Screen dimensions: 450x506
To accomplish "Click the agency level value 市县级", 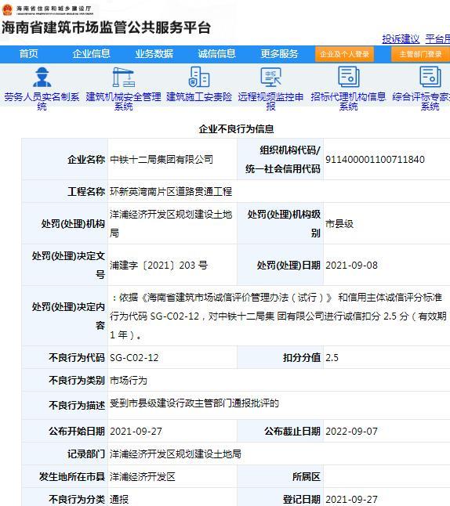I will tap(339, 224).
